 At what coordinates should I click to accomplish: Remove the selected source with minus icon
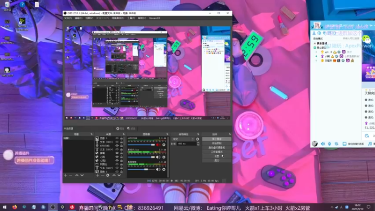coord(103,175)
